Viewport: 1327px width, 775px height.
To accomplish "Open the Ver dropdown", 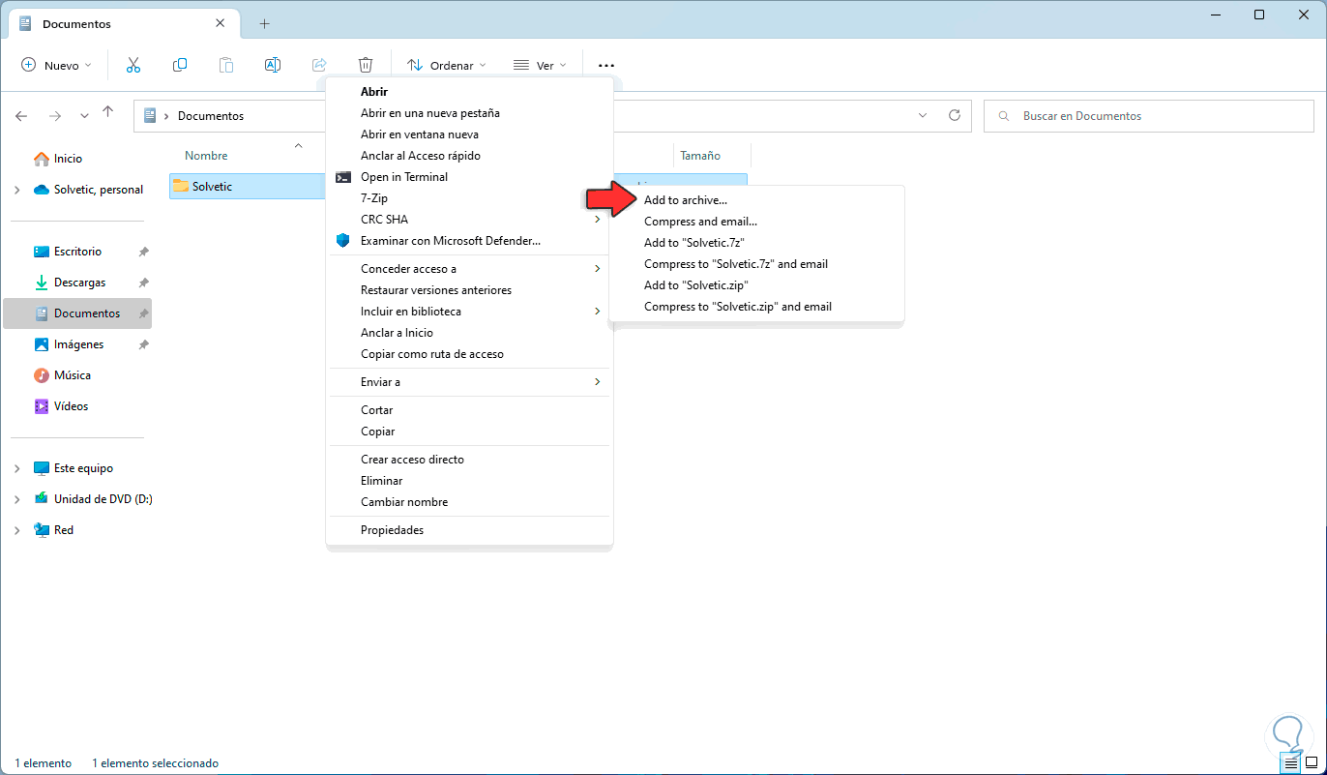I will [x=539, y=65].
